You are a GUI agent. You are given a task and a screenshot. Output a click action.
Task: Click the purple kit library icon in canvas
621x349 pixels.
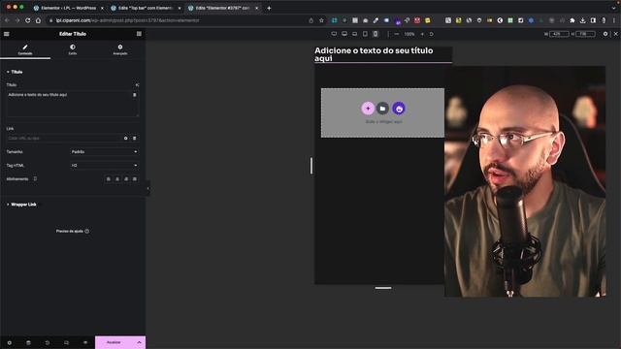(x=399, y=109)
